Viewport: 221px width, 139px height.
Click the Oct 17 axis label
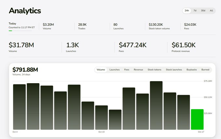tap(201, 132)
